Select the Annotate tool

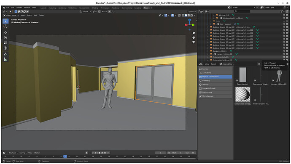pos(5,54)
